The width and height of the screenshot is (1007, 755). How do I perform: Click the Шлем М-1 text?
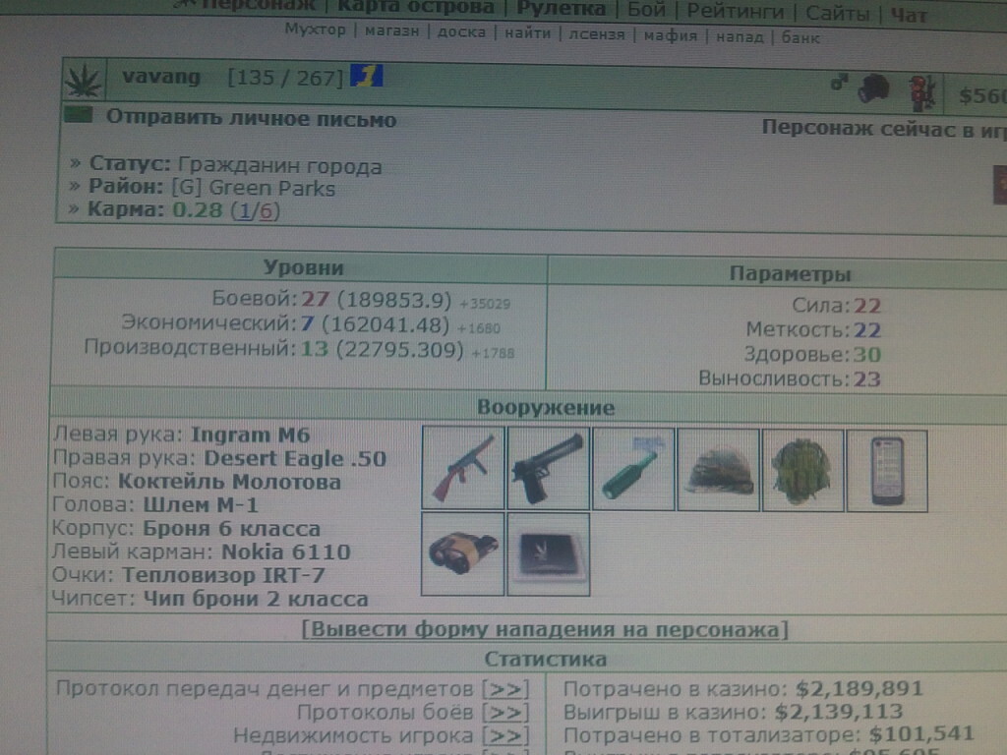[x=200, y=505]
